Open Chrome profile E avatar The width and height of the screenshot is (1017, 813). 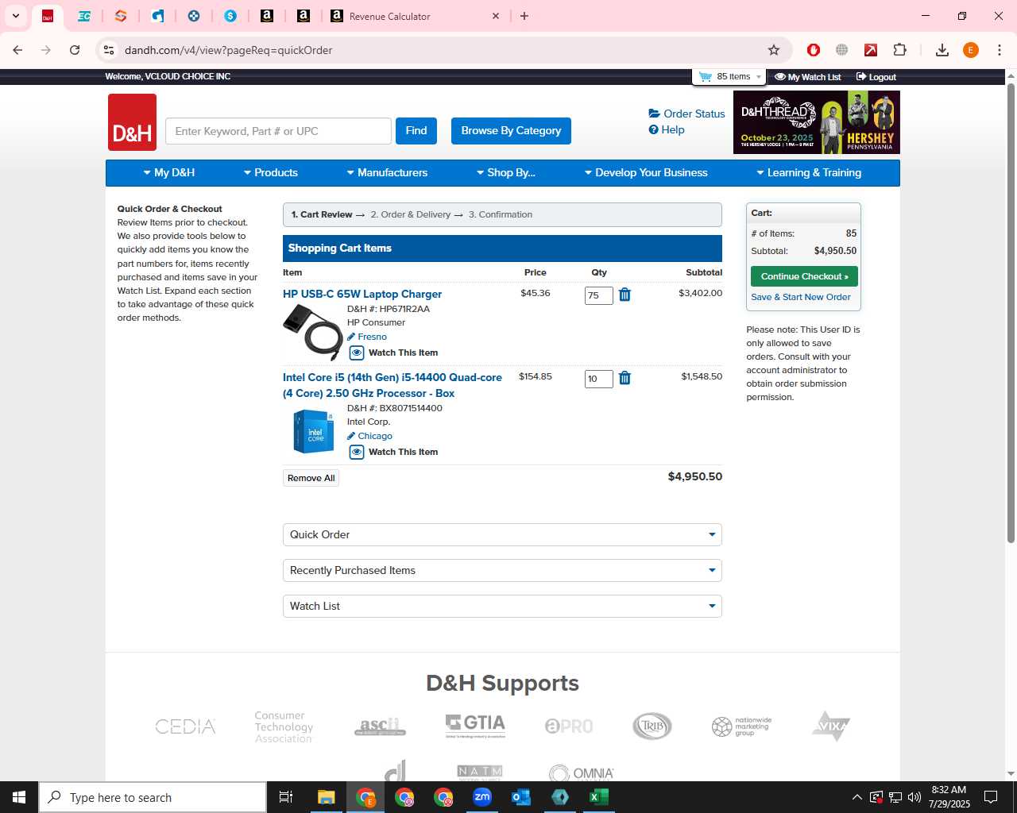(971, 50)
